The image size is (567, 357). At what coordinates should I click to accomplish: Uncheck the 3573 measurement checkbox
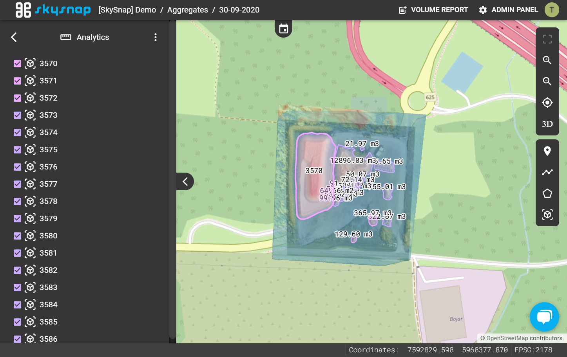coord(17,115)
